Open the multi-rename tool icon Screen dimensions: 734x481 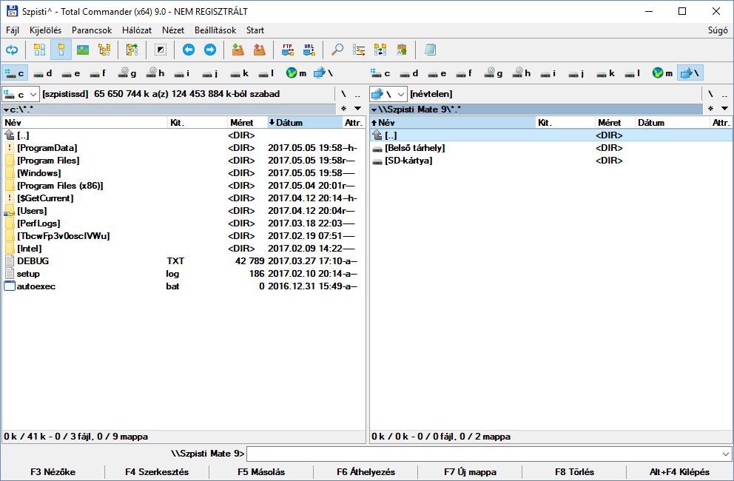tap(359, 50)
